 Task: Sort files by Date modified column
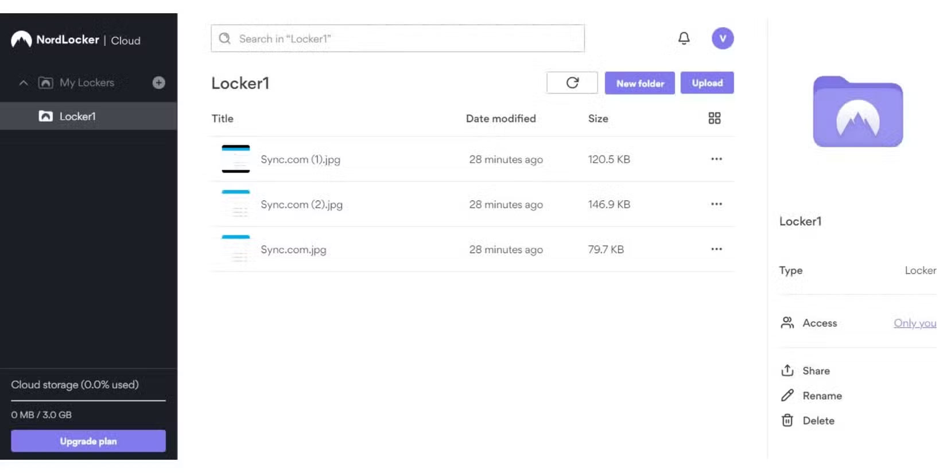500,119
